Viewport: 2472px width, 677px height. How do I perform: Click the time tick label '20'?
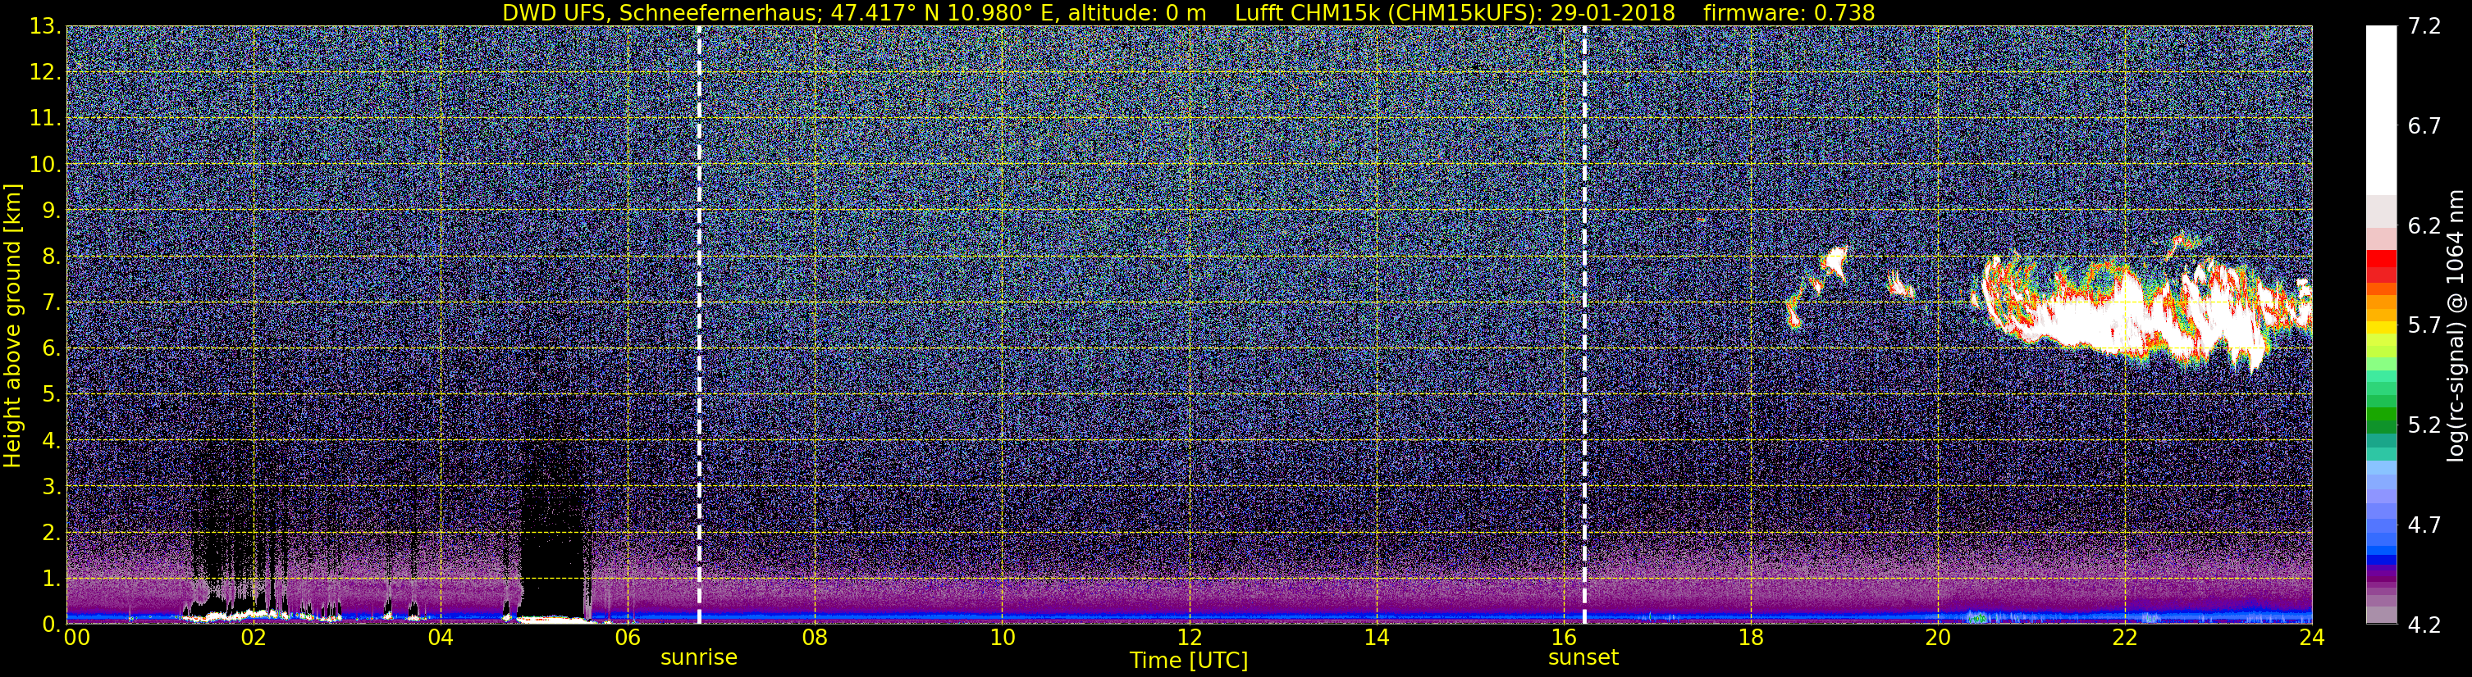(x=1938, y=637)
